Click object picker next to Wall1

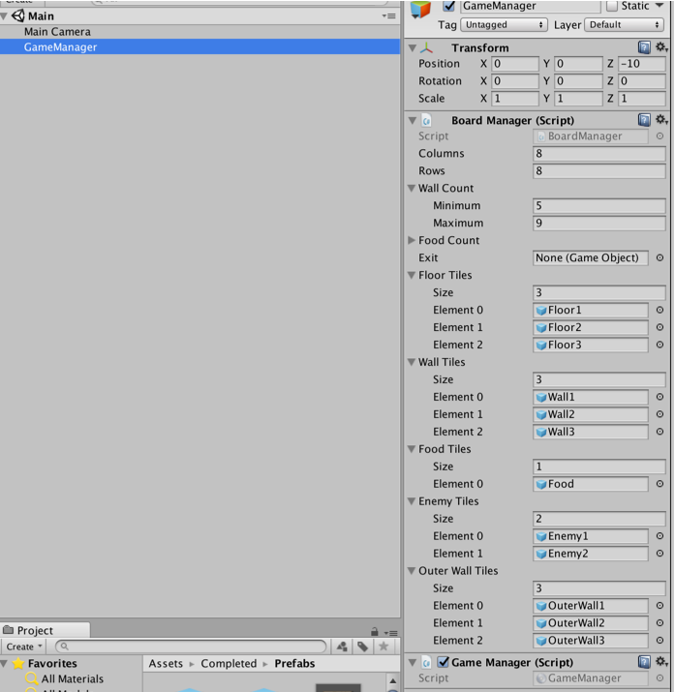660,397
